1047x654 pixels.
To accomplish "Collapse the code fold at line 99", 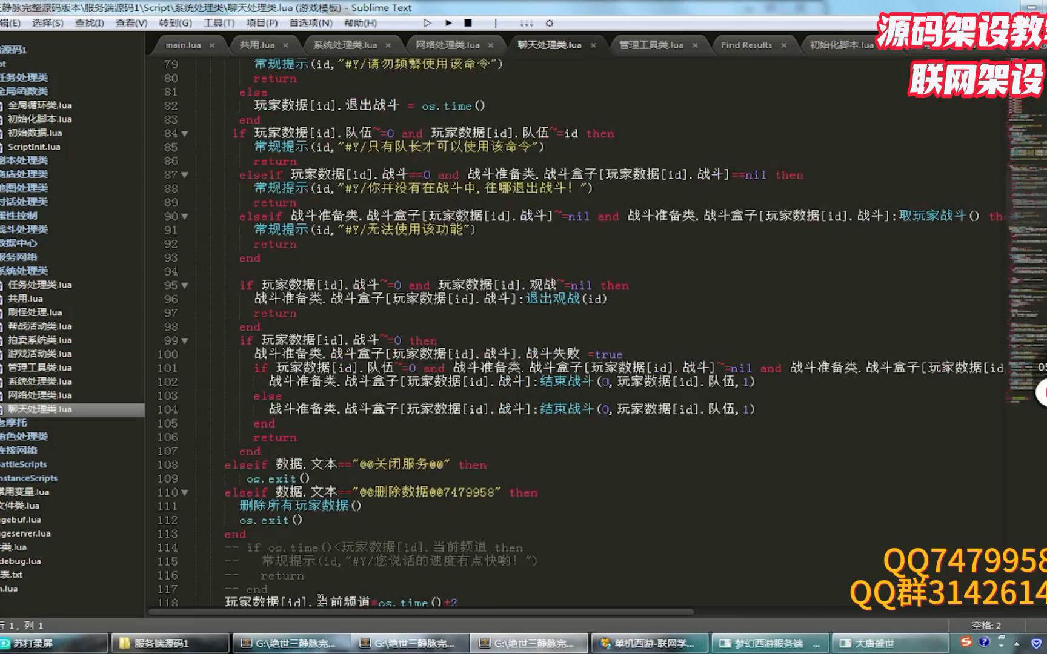I will pyautogui.click(x=185, y=341).
